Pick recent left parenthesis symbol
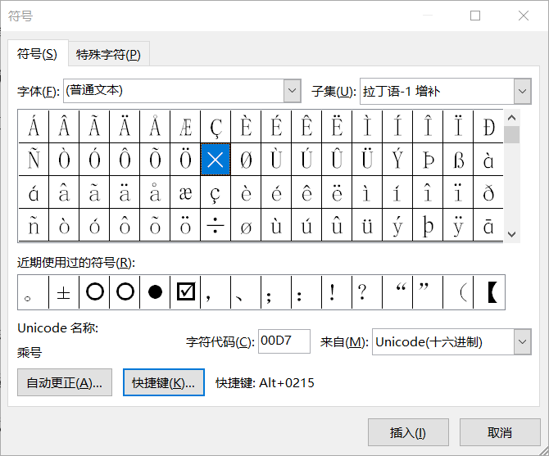549x456 pixels. [458, 292]
